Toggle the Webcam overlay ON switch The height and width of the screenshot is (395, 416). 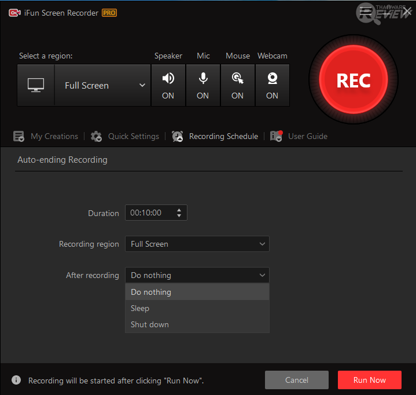[x=272, y=85]
